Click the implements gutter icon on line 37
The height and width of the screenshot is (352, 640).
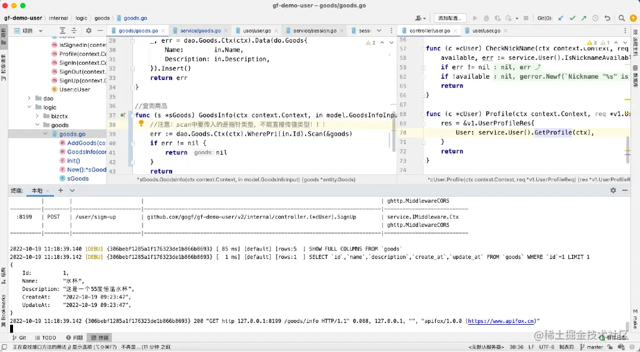pos(123,116)
